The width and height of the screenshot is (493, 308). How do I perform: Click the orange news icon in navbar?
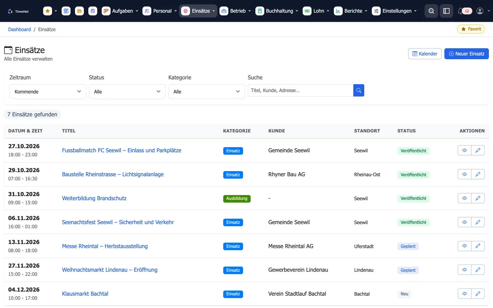(79, 11)
